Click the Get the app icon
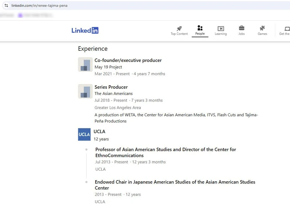Screen dimensions: 290x207 287,29
